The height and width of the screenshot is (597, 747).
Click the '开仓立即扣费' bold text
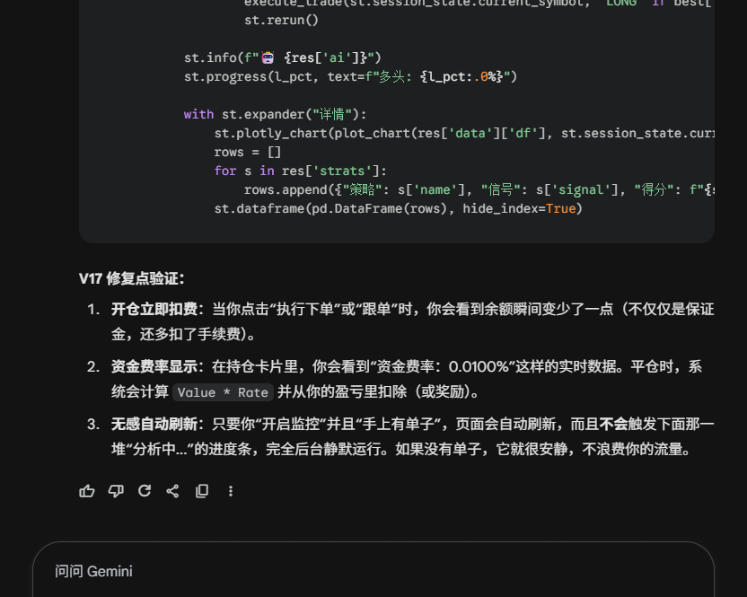[154, 309]
